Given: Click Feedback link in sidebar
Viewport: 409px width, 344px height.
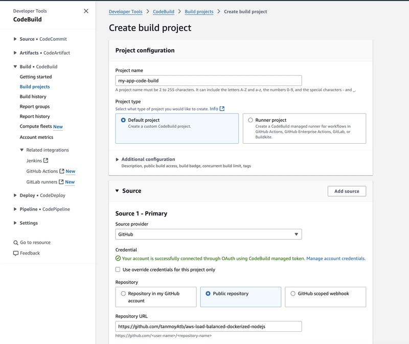Looking at the screenshot, I should (x=30, y=253).
